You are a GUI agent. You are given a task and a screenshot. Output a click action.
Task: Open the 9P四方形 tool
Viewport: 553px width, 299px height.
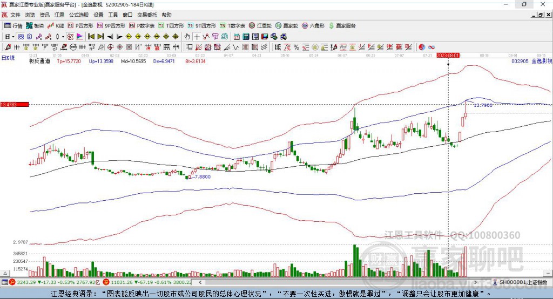[x=111, y=26]
